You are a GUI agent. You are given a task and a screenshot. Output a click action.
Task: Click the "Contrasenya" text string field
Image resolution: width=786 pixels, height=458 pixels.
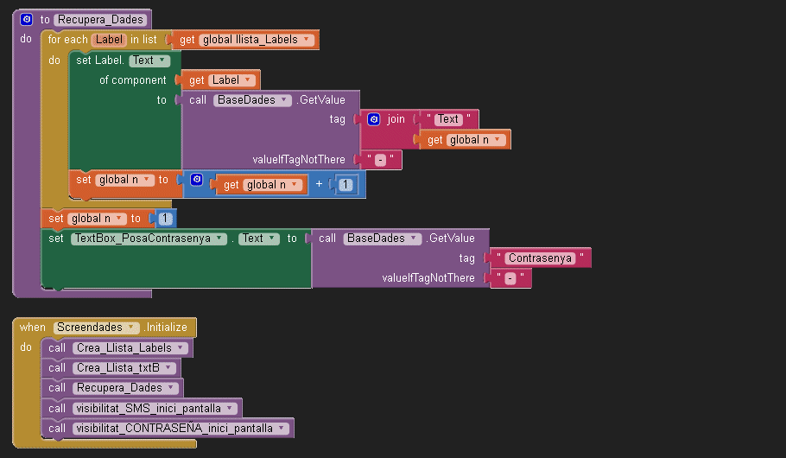coord(540,258)
